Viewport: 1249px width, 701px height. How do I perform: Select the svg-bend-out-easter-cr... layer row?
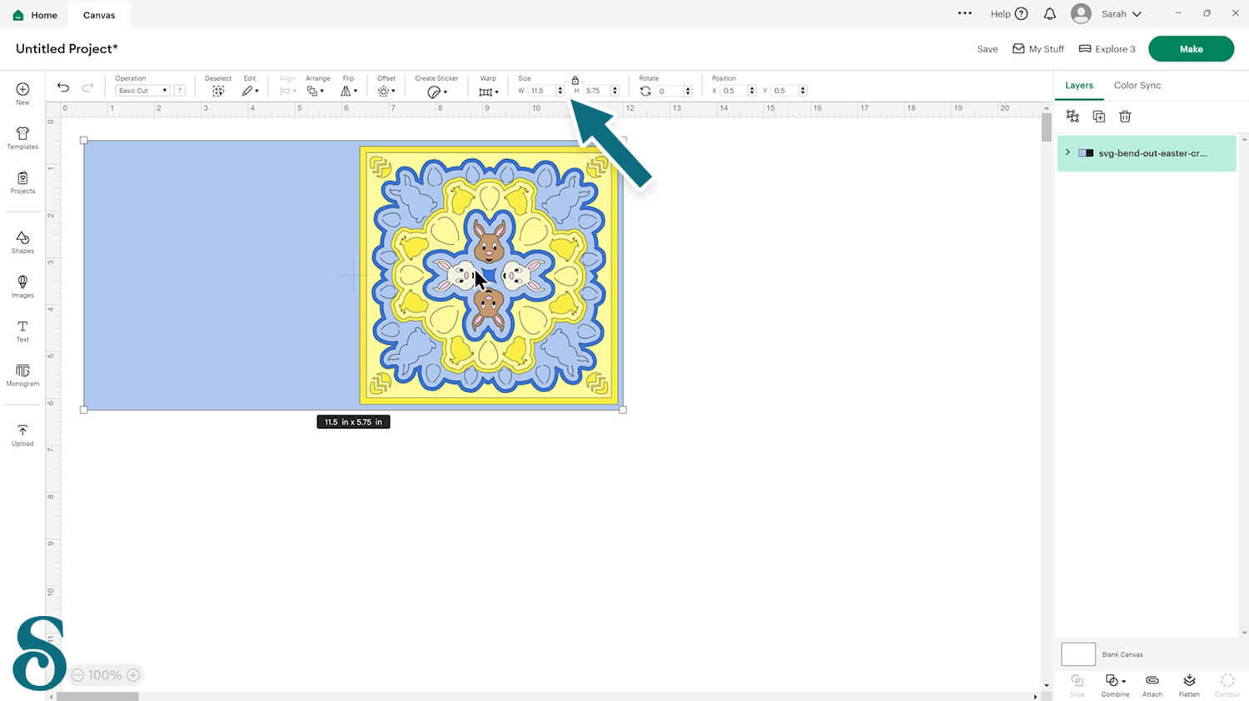1147,153
